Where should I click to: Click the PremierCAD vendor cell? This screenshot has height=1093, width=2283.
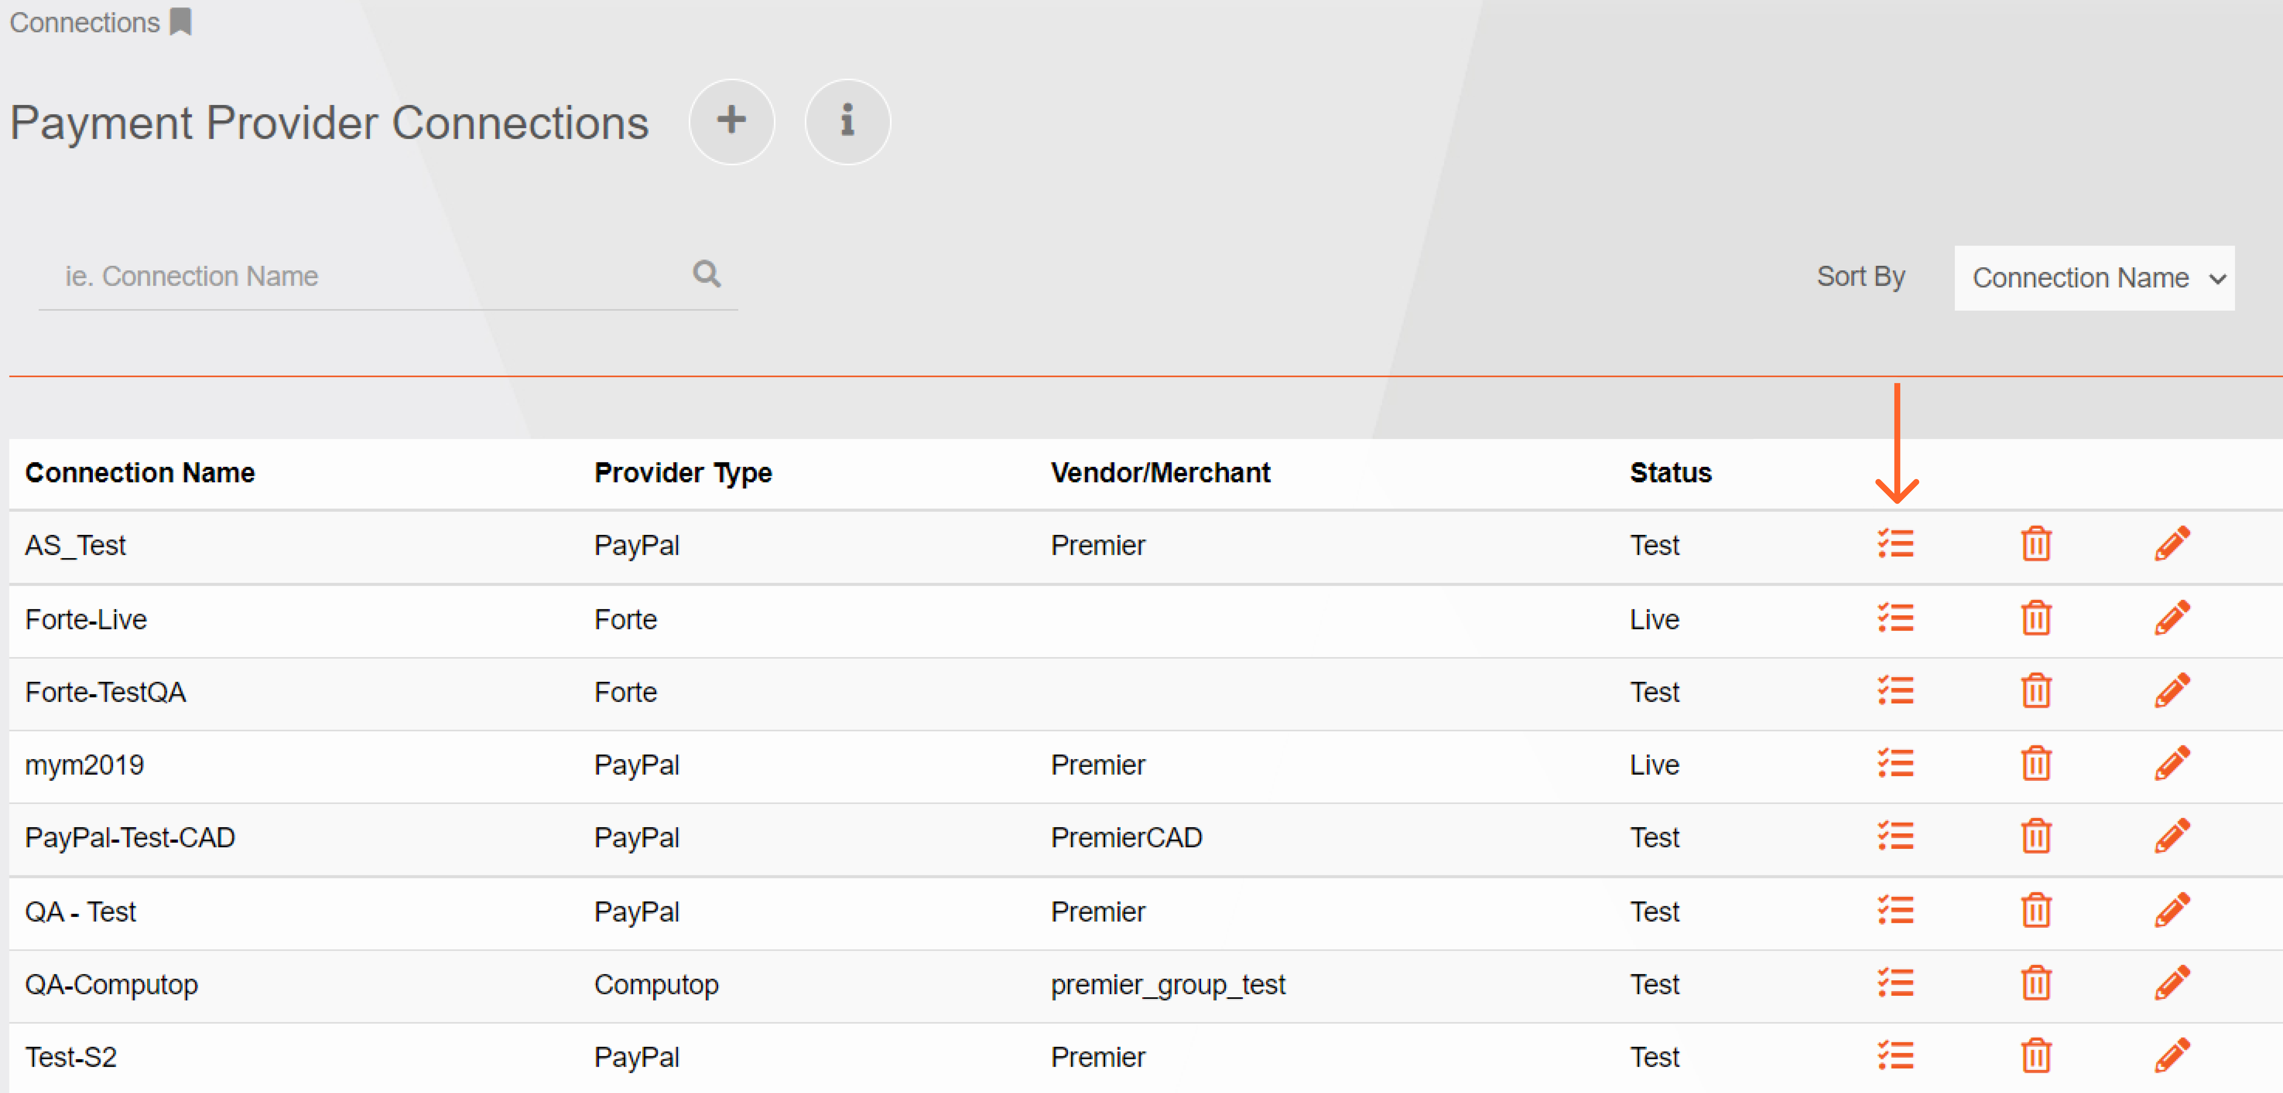[1126, 838]
